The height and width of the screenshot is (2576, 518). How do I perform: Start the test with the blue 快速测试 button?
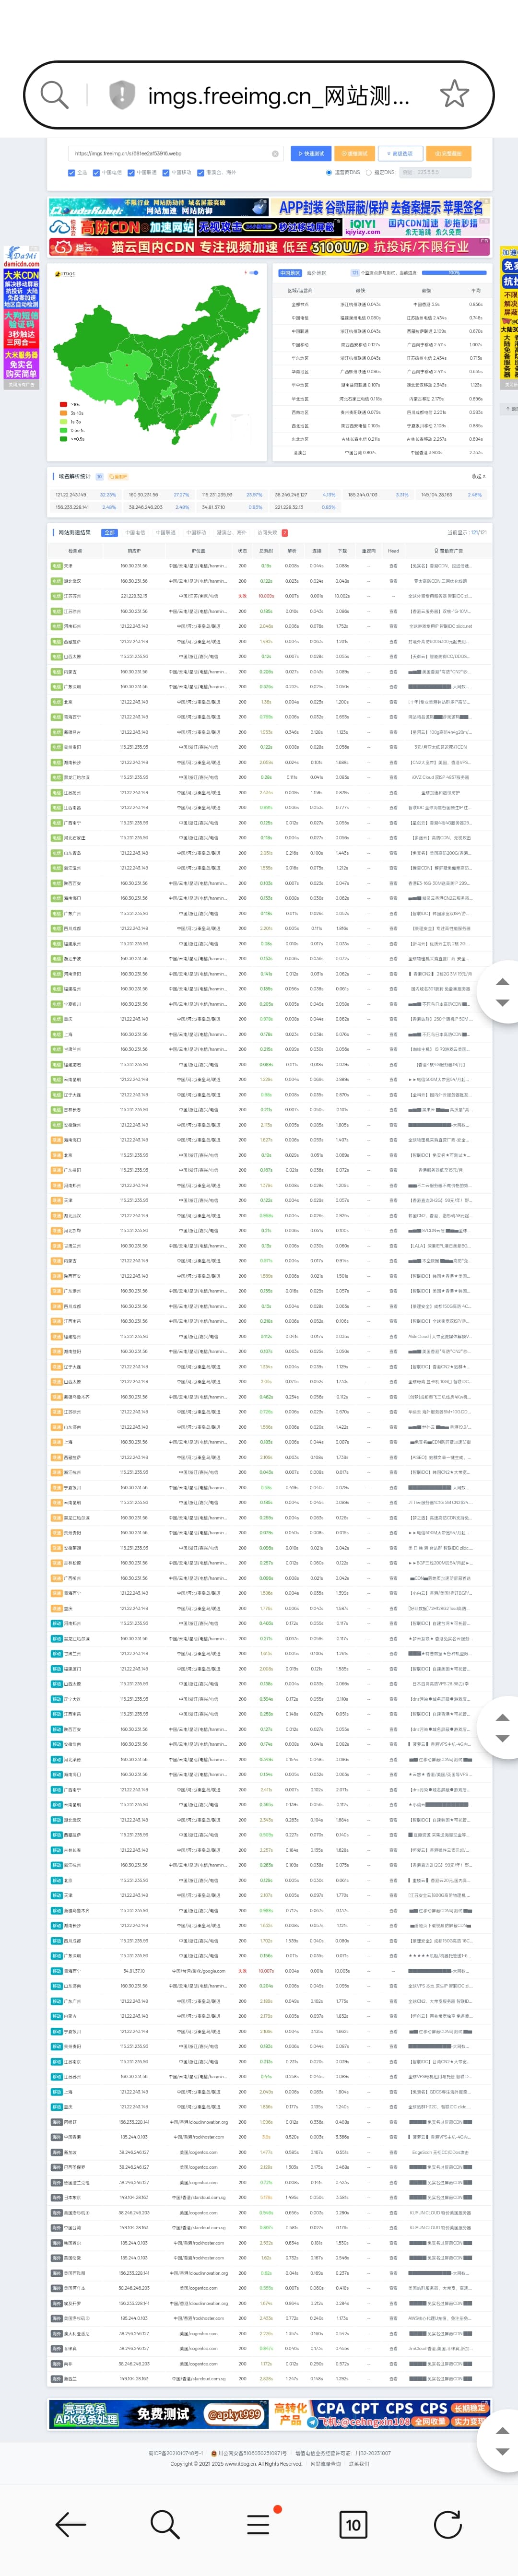pyautogui.click(x=310, y=154)
